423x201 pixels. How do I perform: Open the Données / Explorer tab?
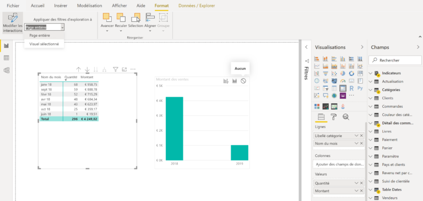pyautogui.click(x=197, y=5)
